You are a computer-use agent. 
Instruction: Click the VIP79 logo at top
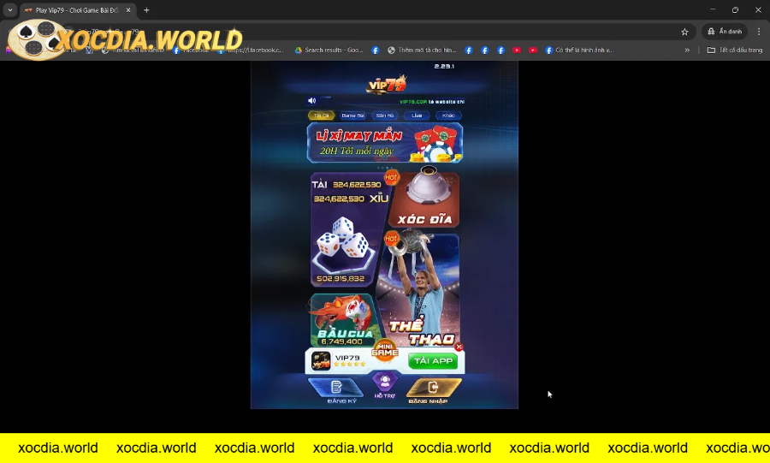(x=387, y=85)
